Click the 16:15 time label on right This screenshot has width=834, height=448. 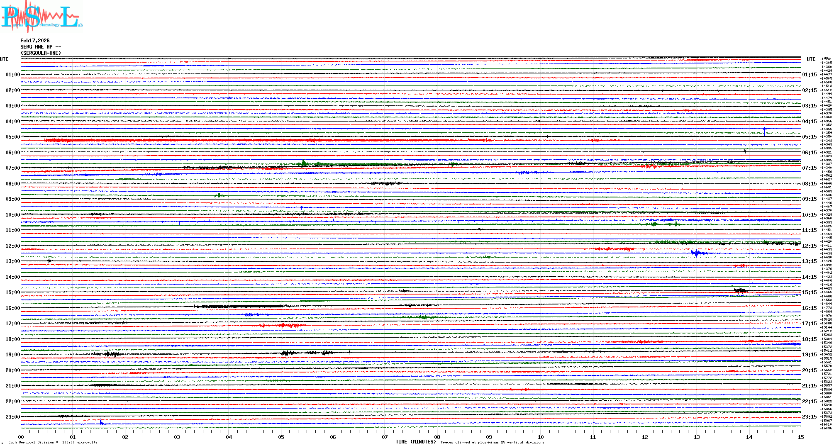(809, 308)
